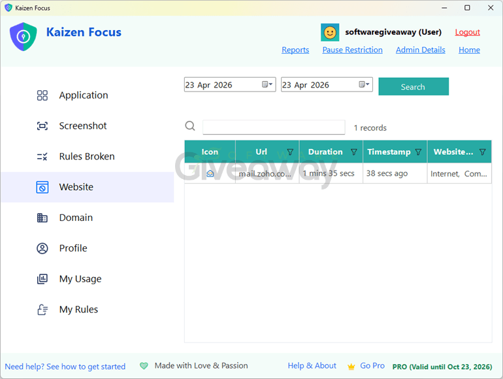The image size is (503, 379).
Task: Click the '1 records' count text
Action: (x=370, y=127)
